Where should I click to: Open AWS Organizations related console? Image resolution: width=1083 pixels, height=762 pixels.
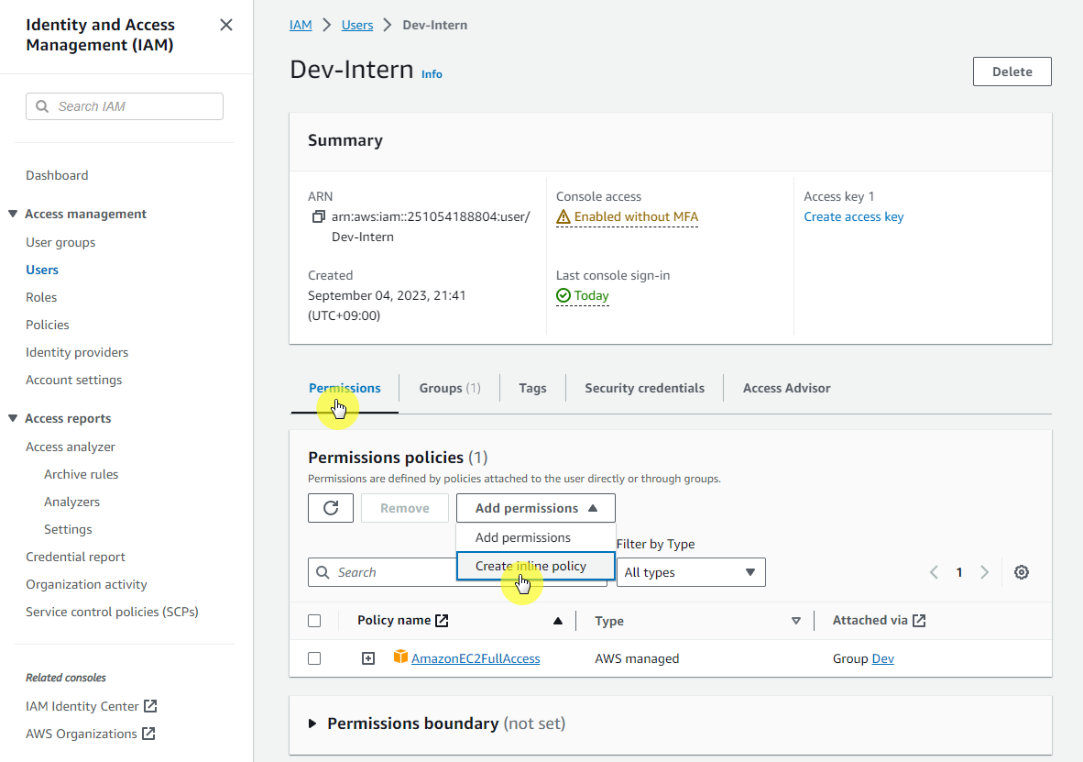[82, 734]
